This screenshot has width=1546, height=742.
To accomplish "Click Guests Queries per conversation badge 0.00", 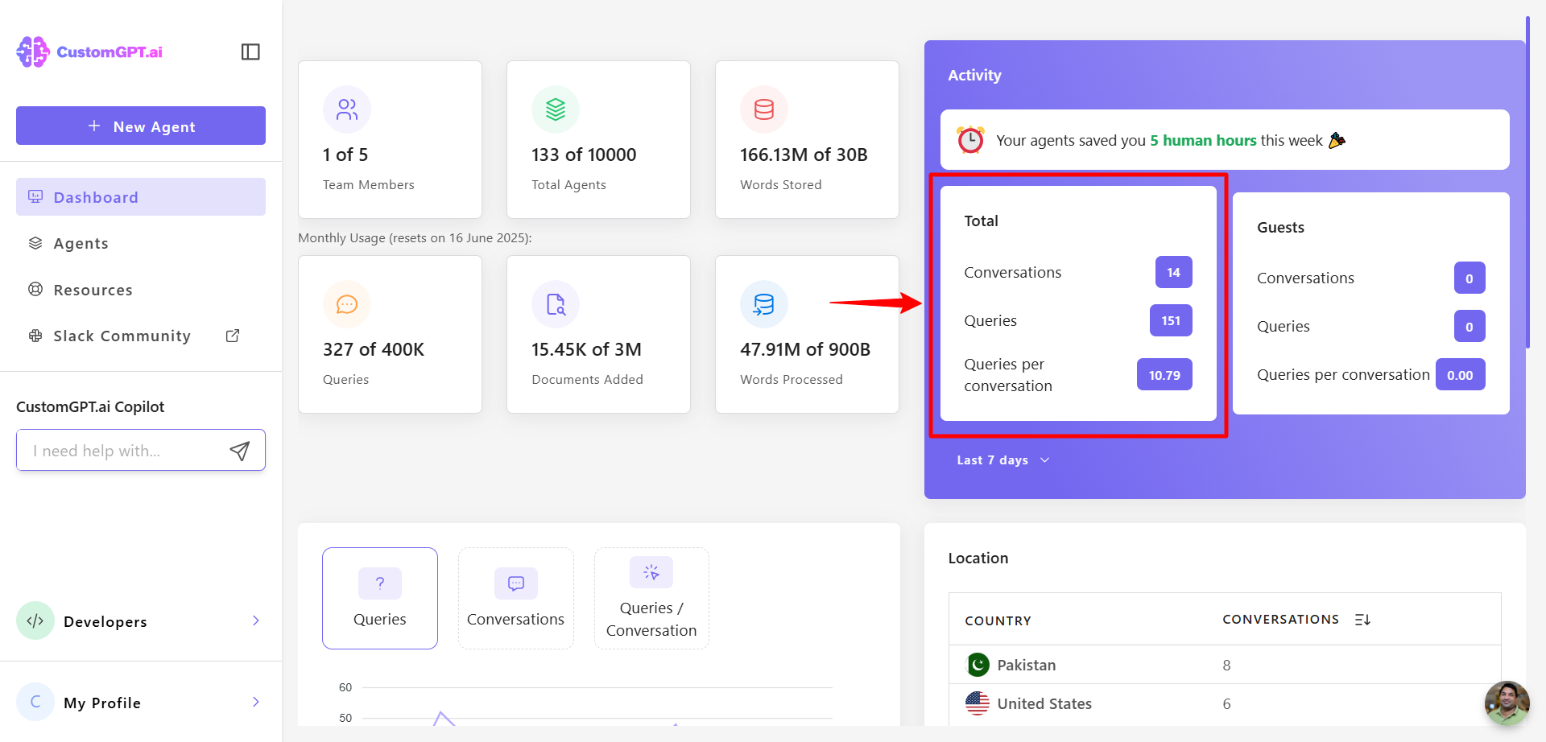I will (1460, 375).
